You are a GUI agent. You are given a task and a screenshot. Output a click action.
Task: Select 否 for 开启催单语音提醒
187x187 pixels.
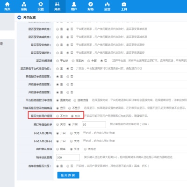[x=68, y=85]
